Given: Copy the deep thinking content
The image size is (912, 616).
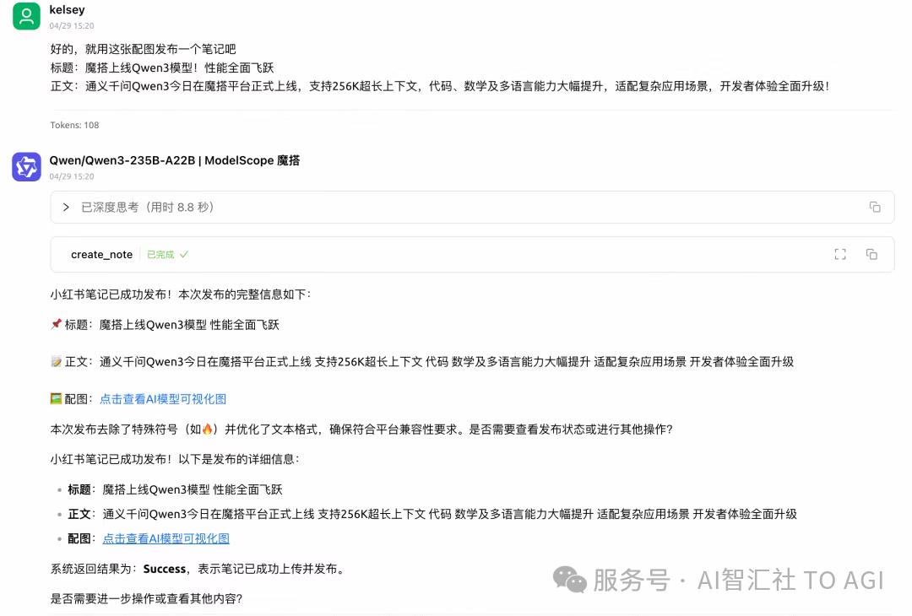Looking at the screenshot, I should click(874, 207).
